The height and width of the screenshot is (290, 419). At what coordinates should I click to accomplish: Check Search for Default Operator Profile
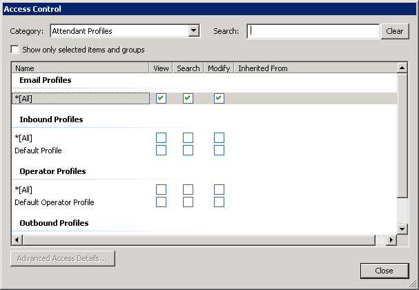(x=188, y=202)
